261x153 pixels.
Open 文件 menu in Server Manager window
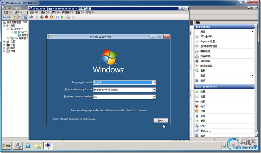[8, 13]
